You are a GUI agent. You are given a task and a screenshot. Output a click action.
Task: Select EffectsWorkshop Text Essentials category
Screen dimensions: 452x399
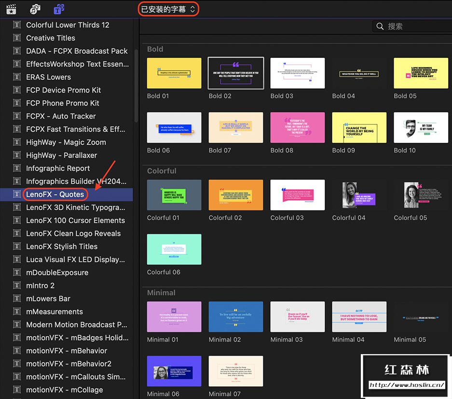(x=66, y=64)
